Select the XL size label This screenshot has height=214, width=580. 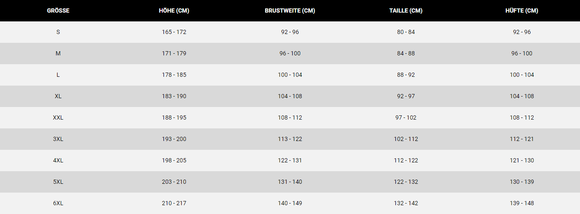point(58,96)
